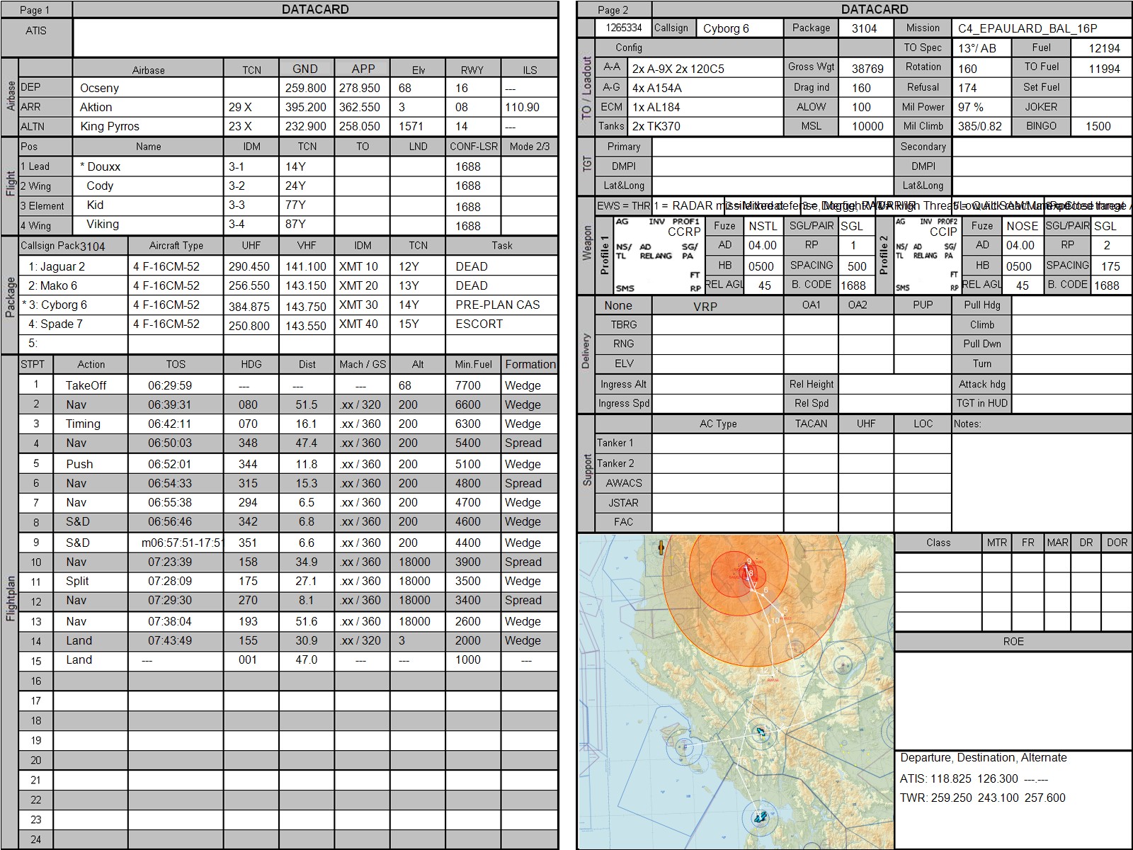Image resolution: width=1133 pixels, height=850 pixels.
Task: Switch to the Page 2 datacard label
Action: click(x=613, y=10)
